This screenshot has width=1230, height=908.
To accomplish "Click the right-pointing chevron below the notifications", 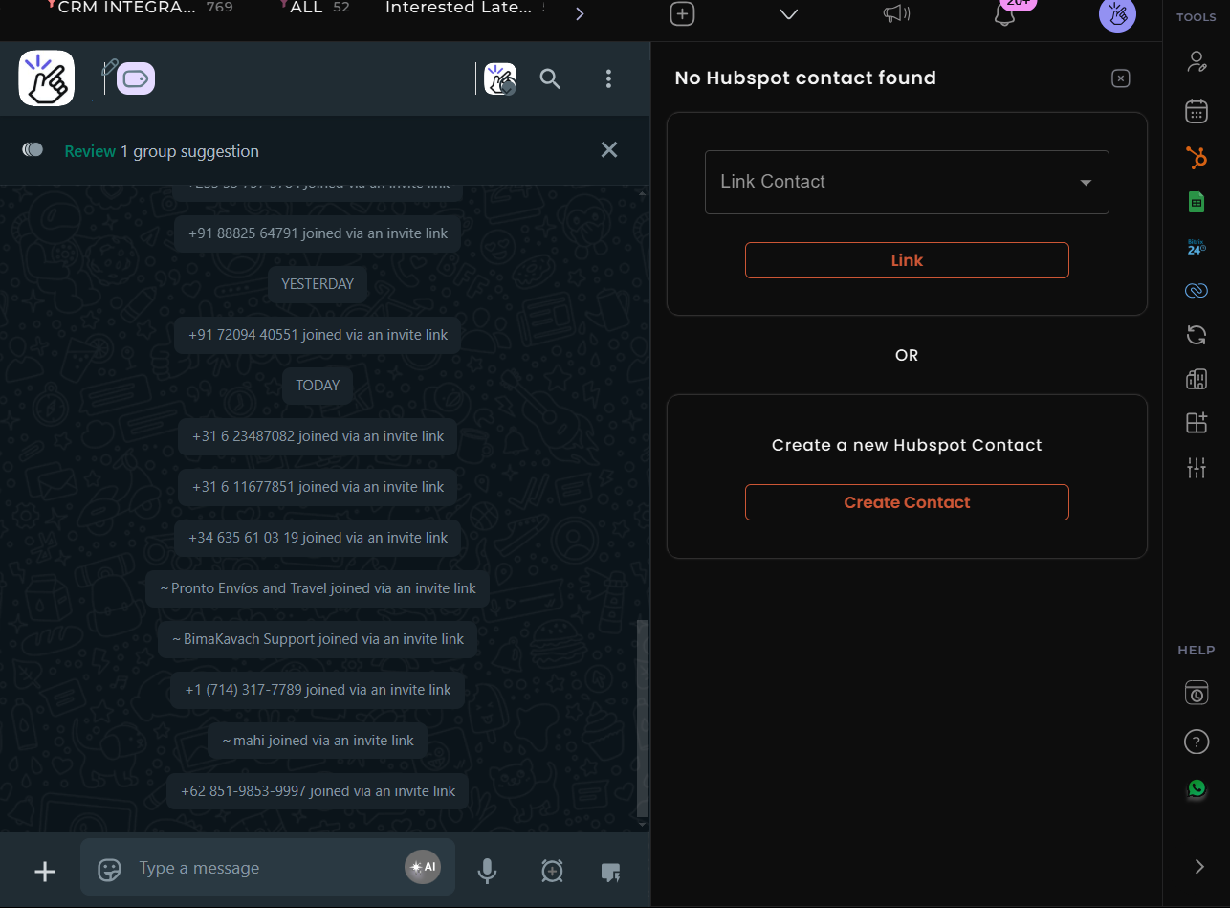I will tap(1199, 866).
